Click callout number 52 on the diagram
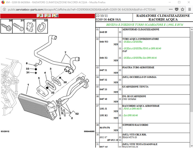193x149 pixels. tap(77, 114)
